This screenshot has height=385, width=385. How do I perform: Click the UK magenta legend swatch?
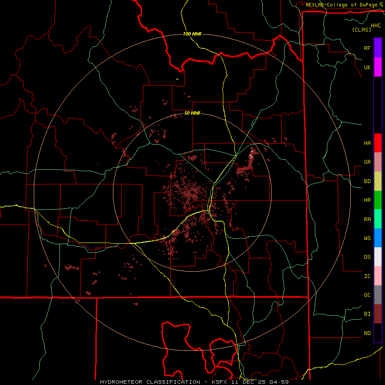click(x=378, y=67)
